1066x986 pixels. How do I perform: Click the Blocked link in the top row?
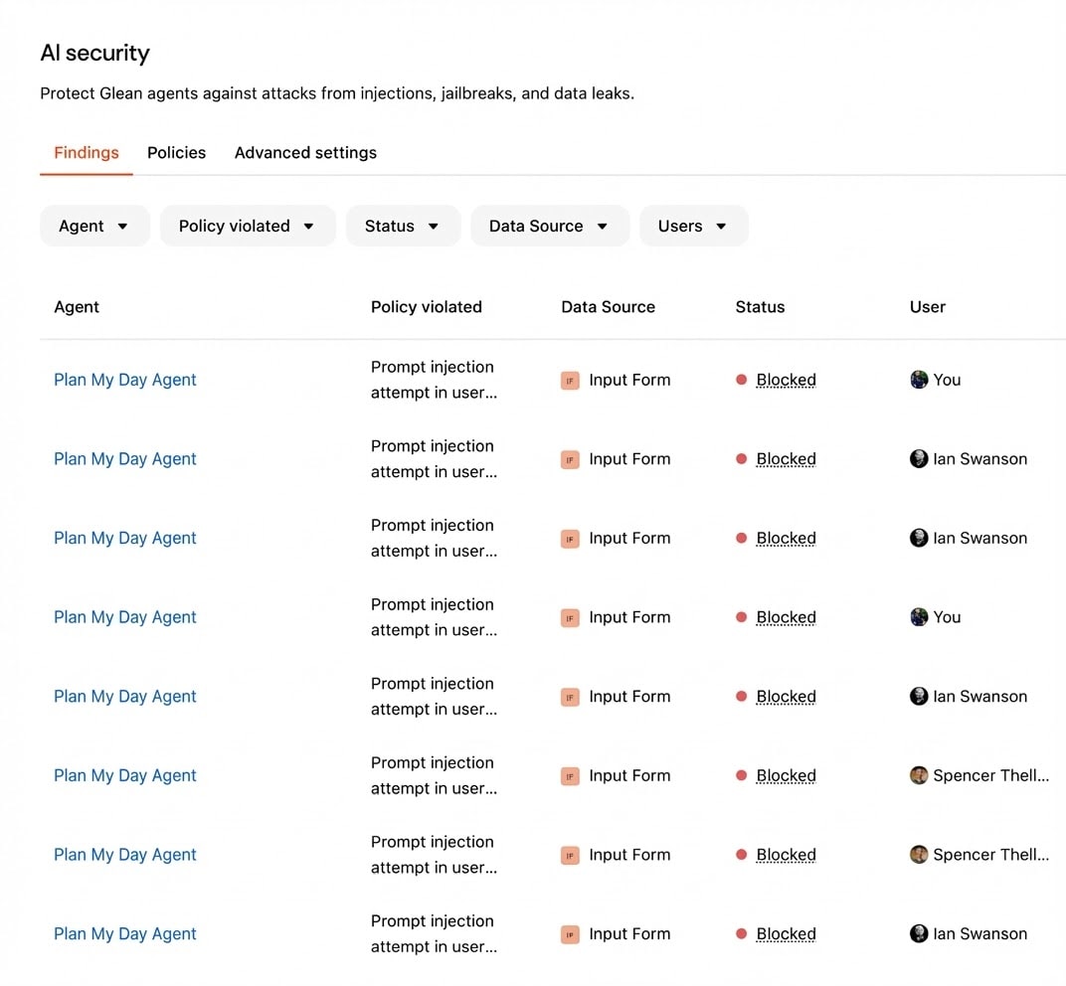click(786, 380)
